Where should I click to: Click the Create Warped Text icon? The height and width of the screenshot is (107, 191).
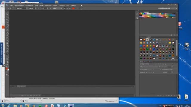pos(77,9)
